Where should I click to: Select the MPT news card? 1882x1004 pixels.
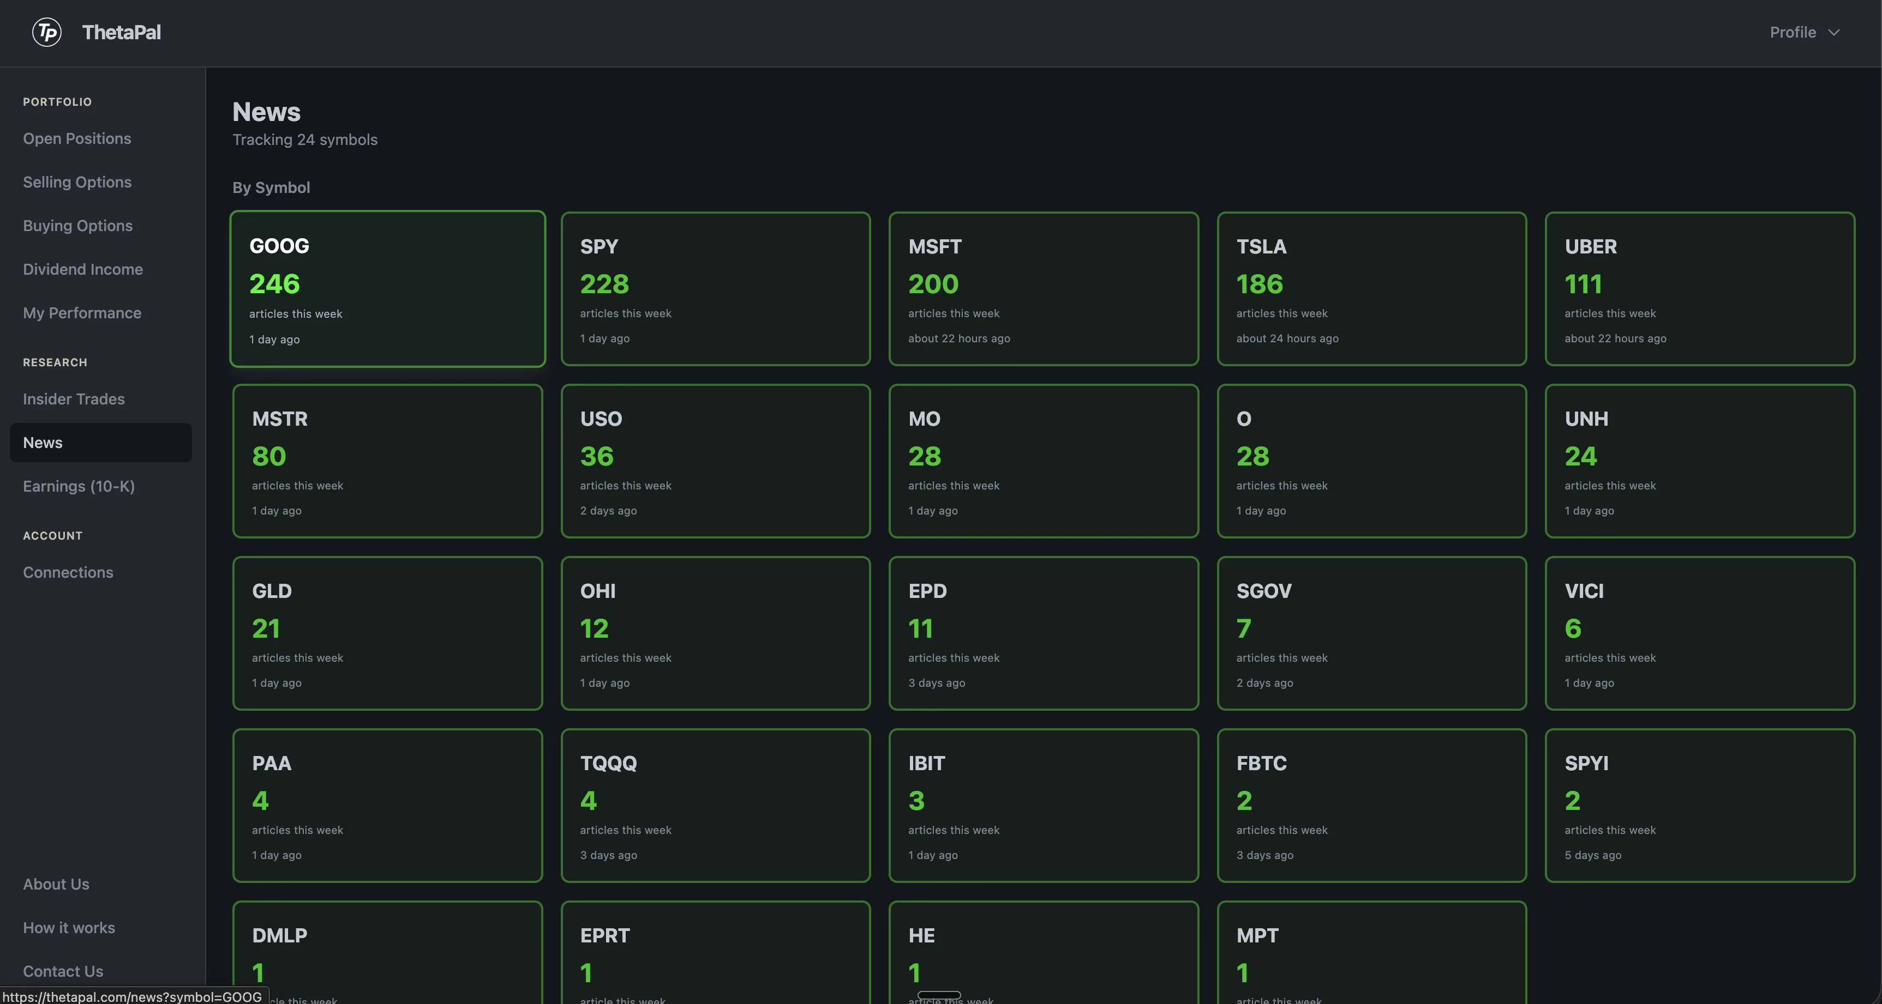pyautogui.click(x=1371, y=953)
